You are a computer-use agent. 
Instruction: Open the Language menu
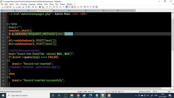pos(32,4)
